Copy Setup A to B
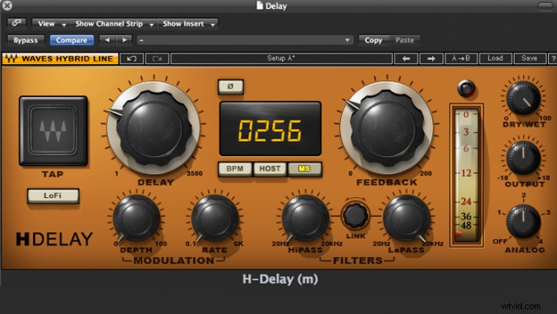557x314 pixels. (461, 58)
